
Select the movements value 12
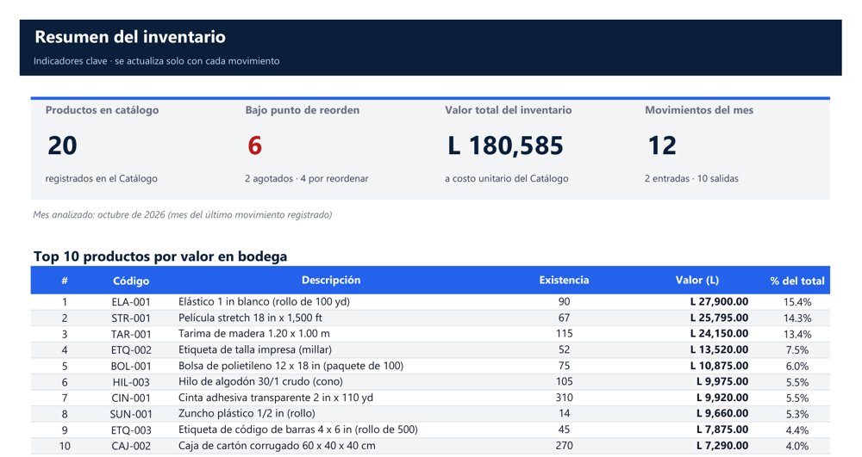click(662, 145)
